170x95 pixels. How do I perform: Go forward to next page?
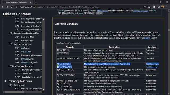pyautogui.click(x=7, y=7)
